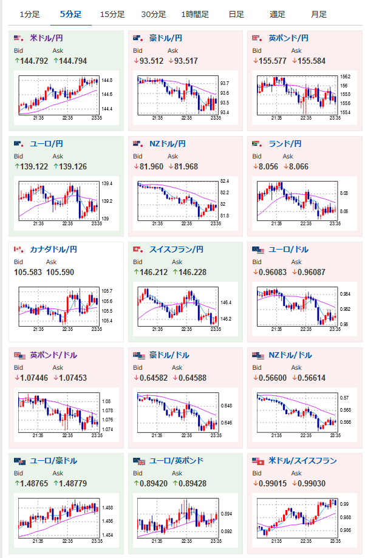Open the ユーロ/ドル pair link
This screenshot has width=365, height=558.
[x=288, y=250]
